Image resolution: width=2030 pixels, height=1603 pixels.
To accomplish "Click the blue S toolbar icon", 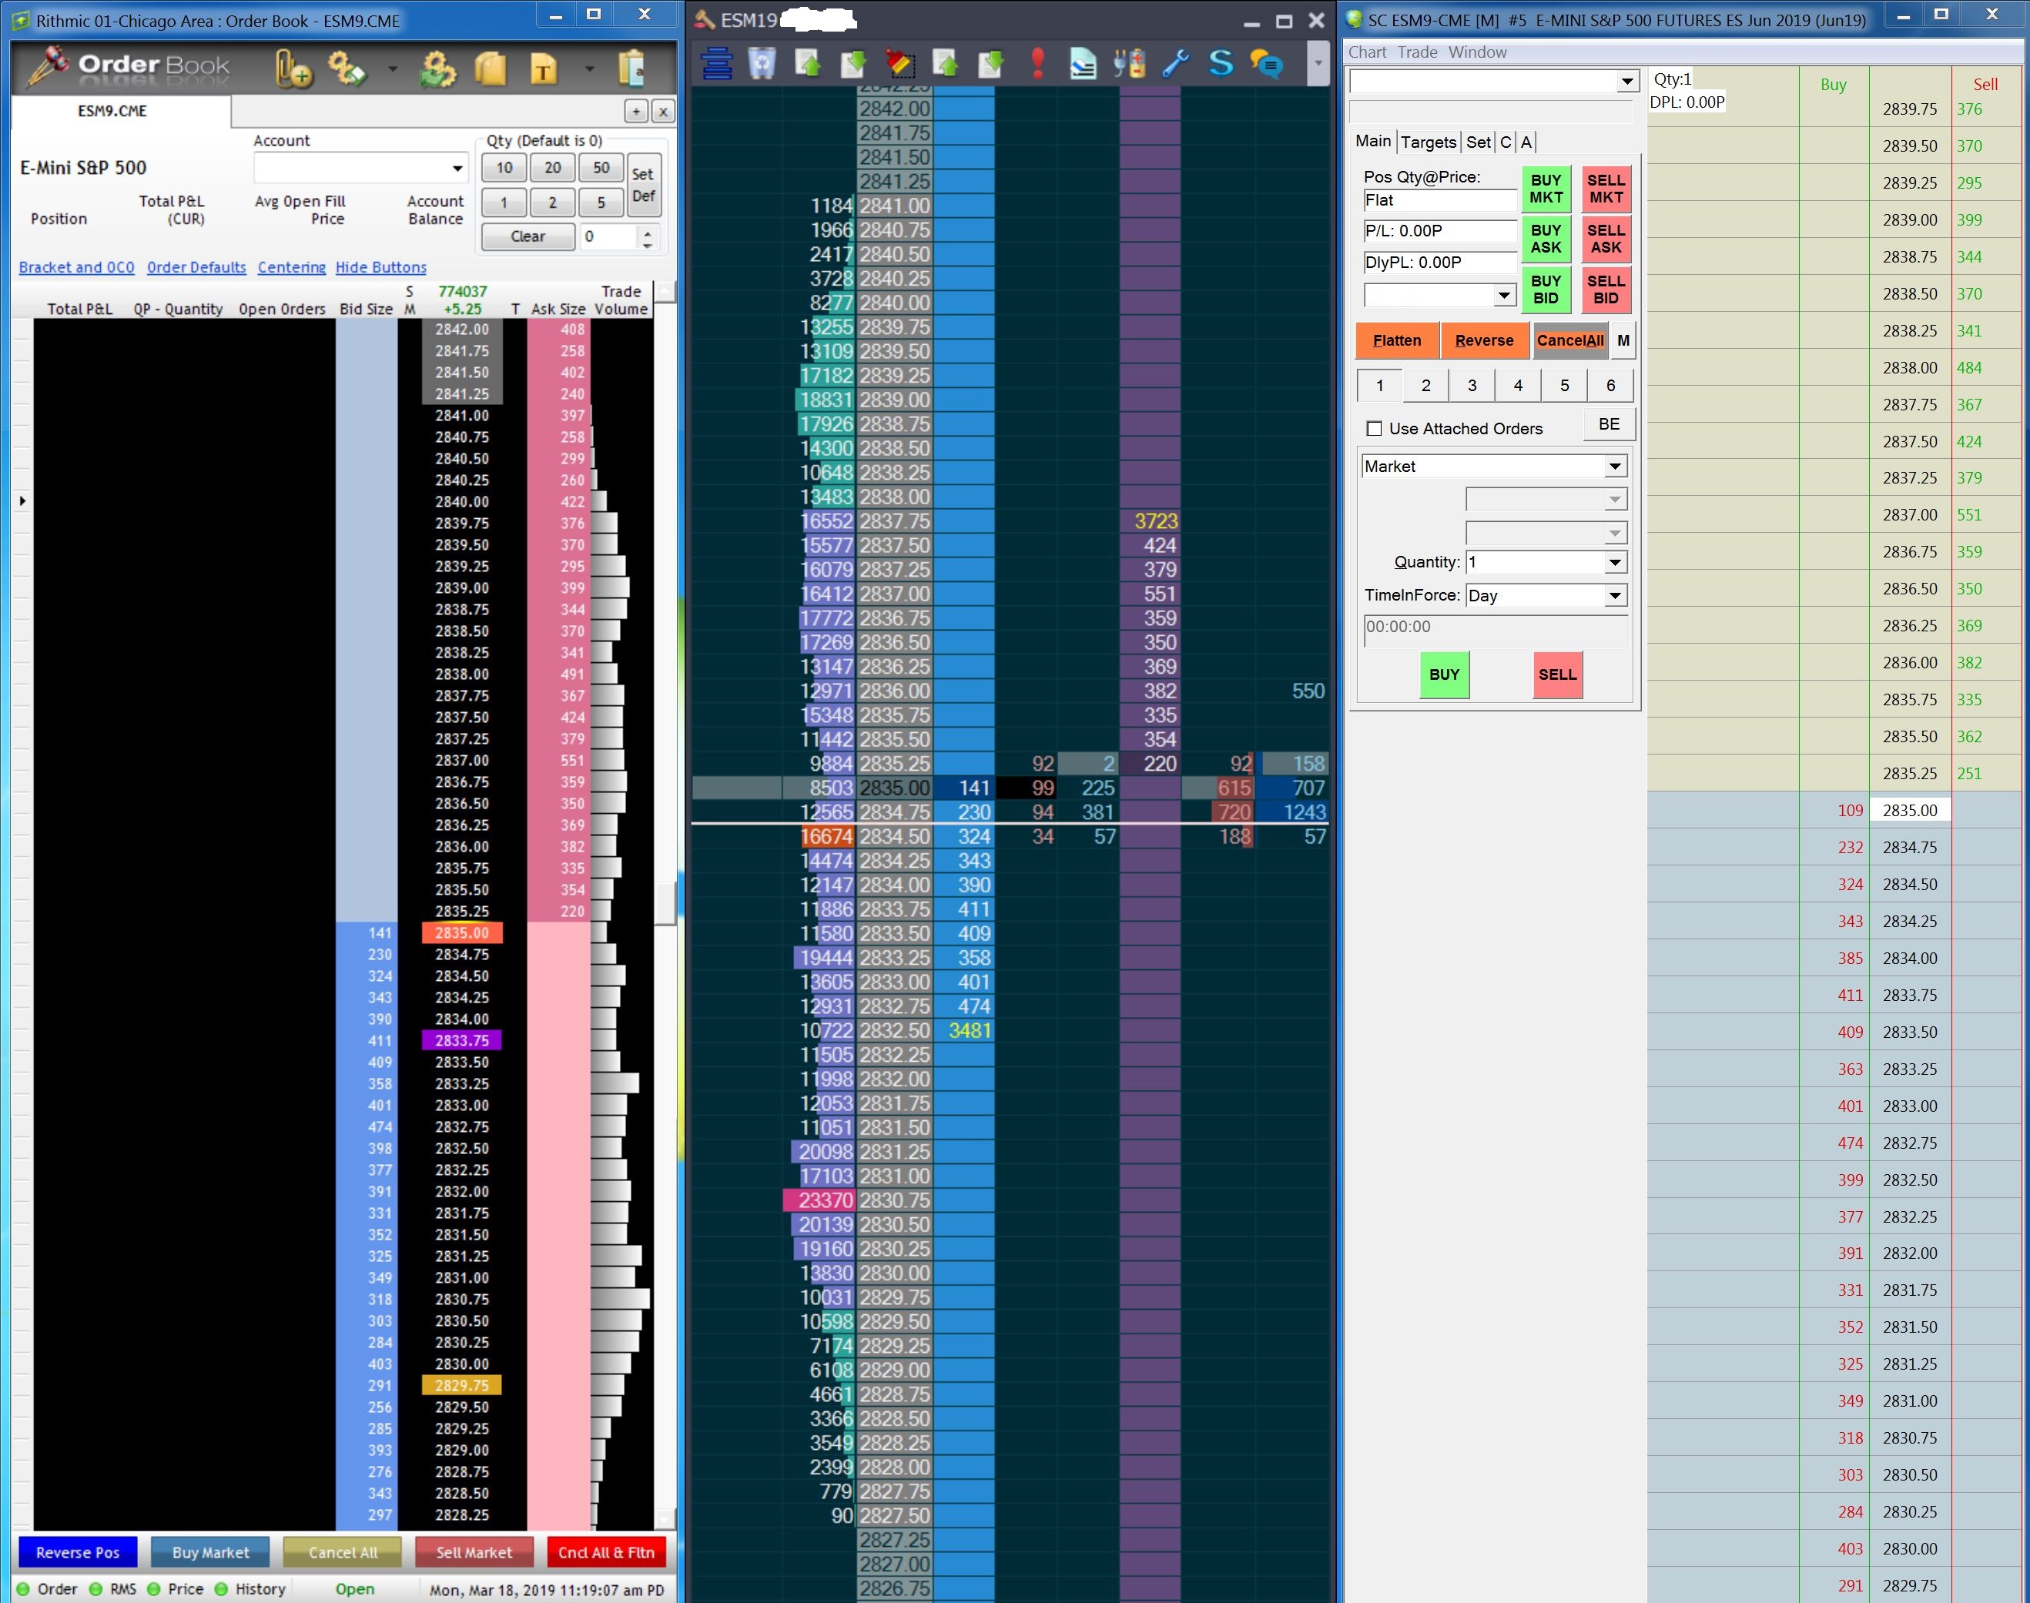I will 1220,64.
